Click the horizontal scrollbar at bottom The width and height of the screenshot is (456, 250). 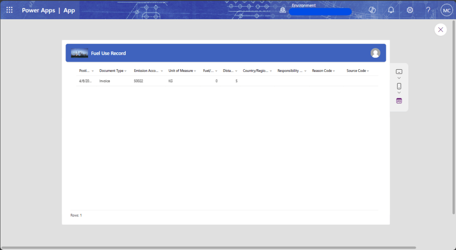(208, 248)
